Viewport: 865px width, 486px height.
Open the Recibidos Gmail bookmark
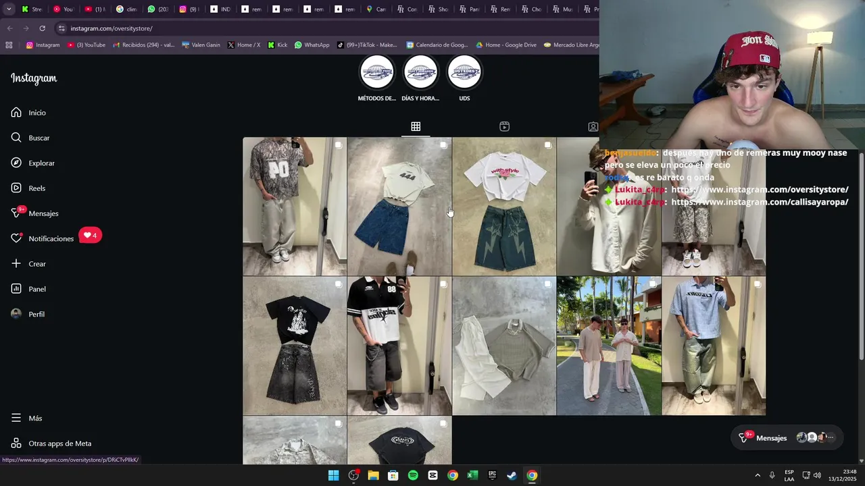144,45
